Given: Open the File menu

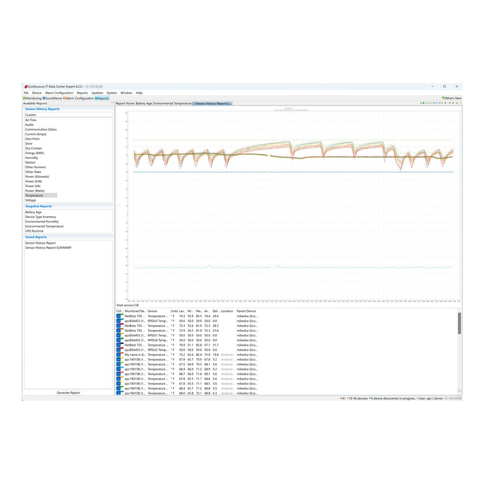Looking at the screenshot, I should click(x=26, y=93).
